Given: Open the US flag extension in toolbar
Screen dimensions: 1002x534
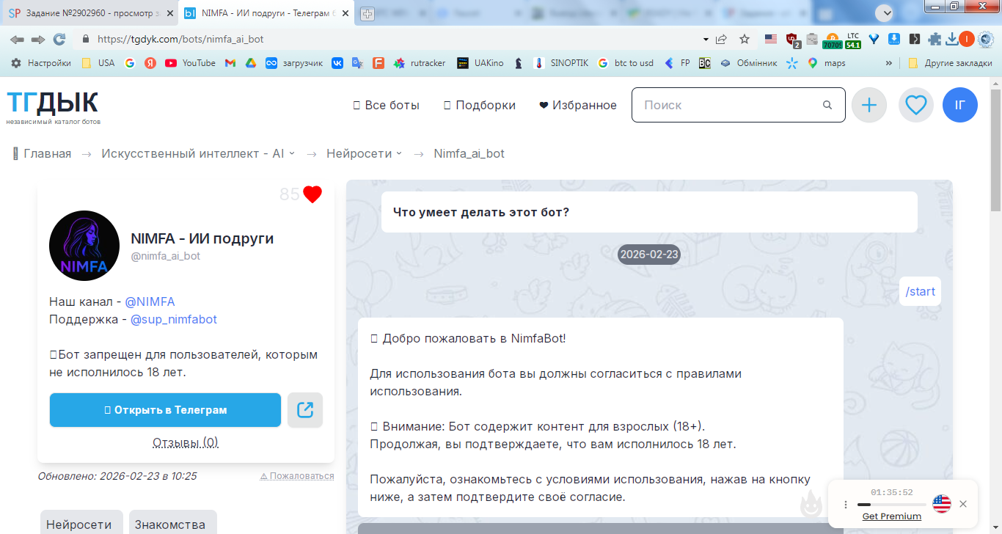Looking at the screenshot, I should click(770, 39).
